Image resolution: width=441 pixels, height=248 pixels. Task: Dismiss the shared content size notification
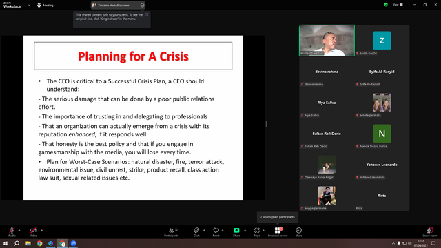[147, 14]
